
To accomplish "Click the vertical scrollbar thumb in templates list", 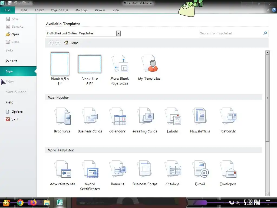I will click(x=268, y=98).
